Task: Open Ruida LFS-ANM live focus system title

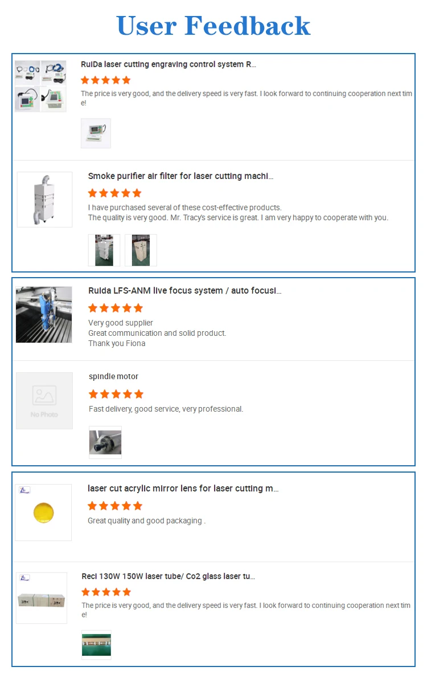Action: [x=184, y=291]
